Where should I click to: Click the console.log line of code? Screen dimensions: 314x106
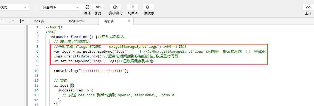click(x=91, y=71)
